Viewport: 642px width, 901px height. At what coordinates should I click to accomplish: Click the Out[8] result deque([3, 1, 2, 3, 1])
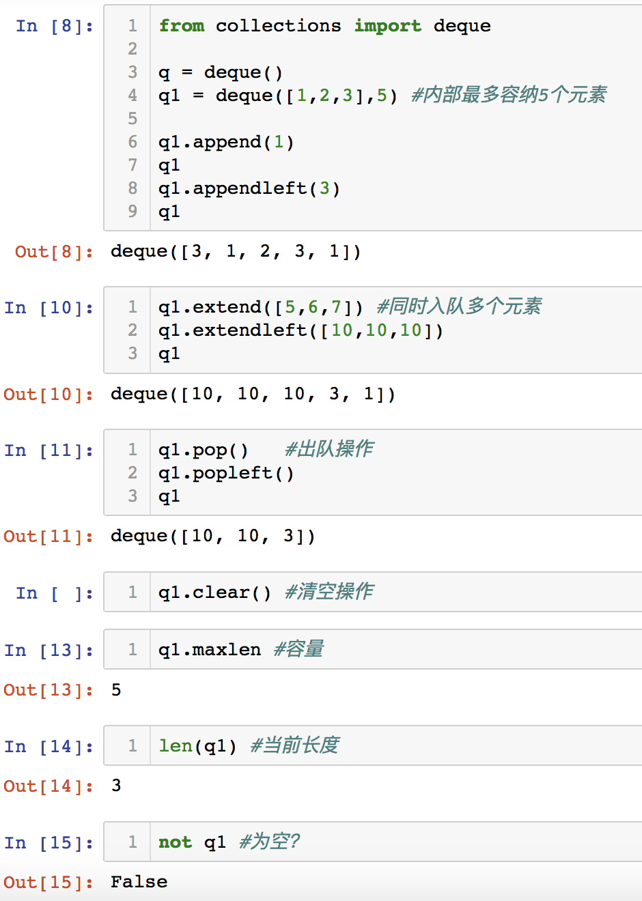(x=236, y=252)
